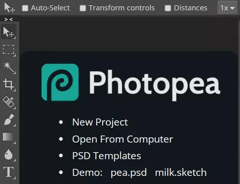The image size is (240, 184).
Task: Collapse the toolbar using the arrows toggle
Action: tap(9, 19)
